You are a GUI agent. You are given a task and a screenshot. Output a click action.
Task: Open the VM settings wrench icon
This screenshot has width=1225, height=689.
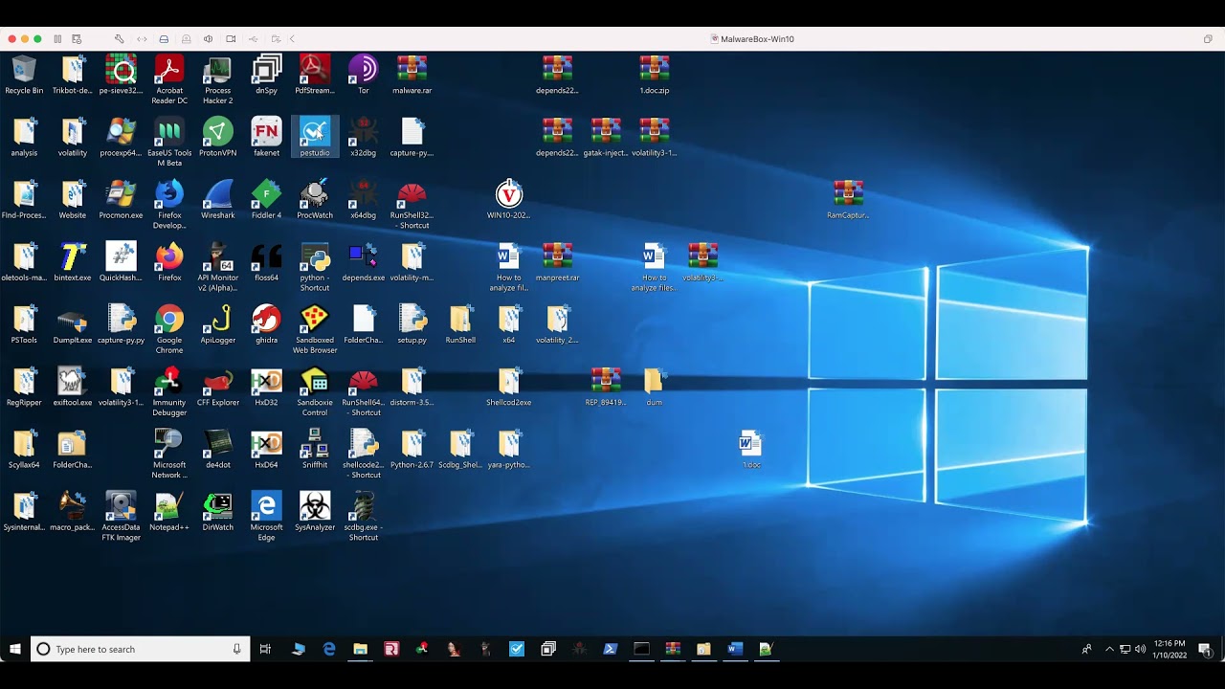tap(119, 39)
